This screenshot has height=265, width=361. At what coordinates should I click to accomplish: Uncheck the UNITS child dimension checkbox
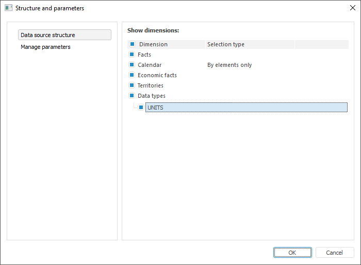click(141, 107)
